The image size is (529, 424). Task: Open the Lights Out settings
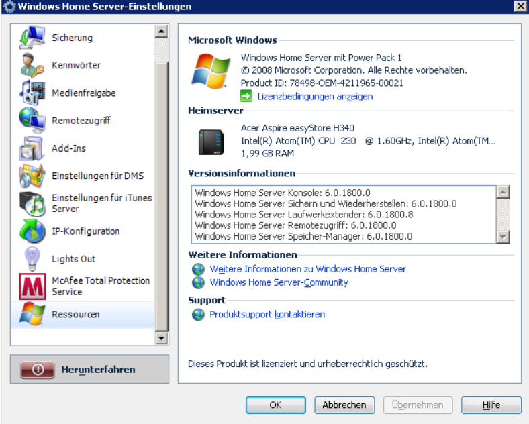pyautogui.click(x=83, y=259)
